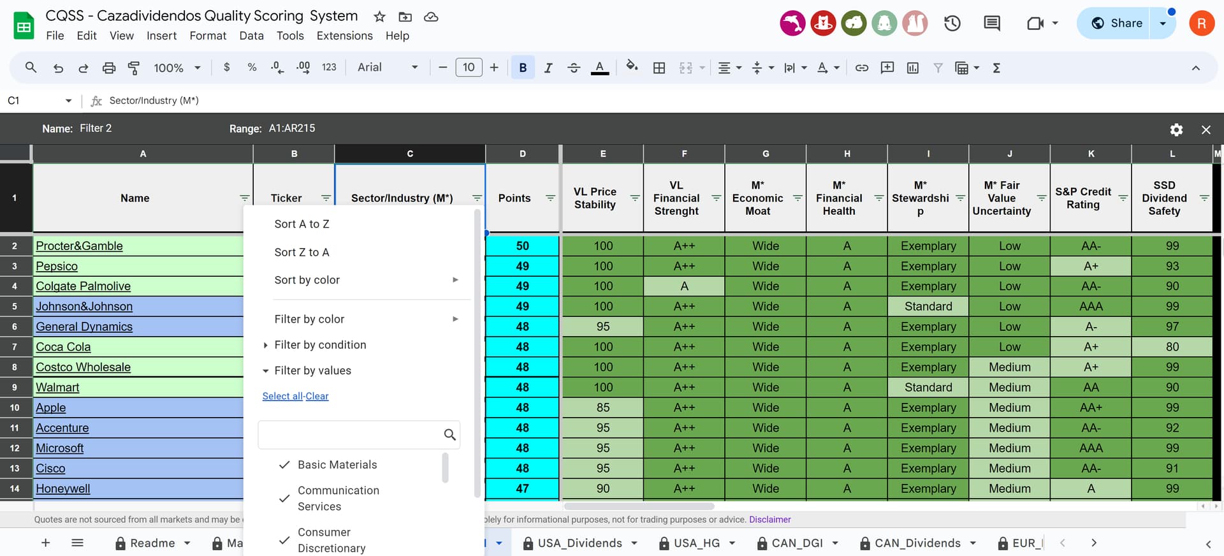Open the Functions sigma menu
Screen dimensions: 1224x556
click(x=996, y=68)
